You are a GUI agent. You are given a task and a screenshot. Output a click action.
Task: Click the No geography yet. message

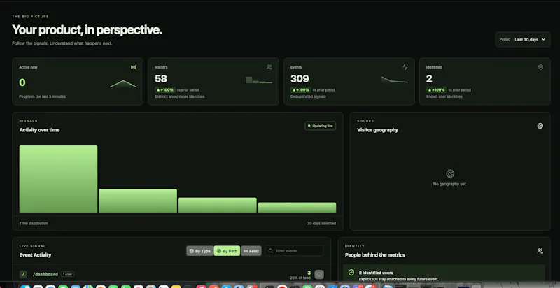tap(450, 184)
